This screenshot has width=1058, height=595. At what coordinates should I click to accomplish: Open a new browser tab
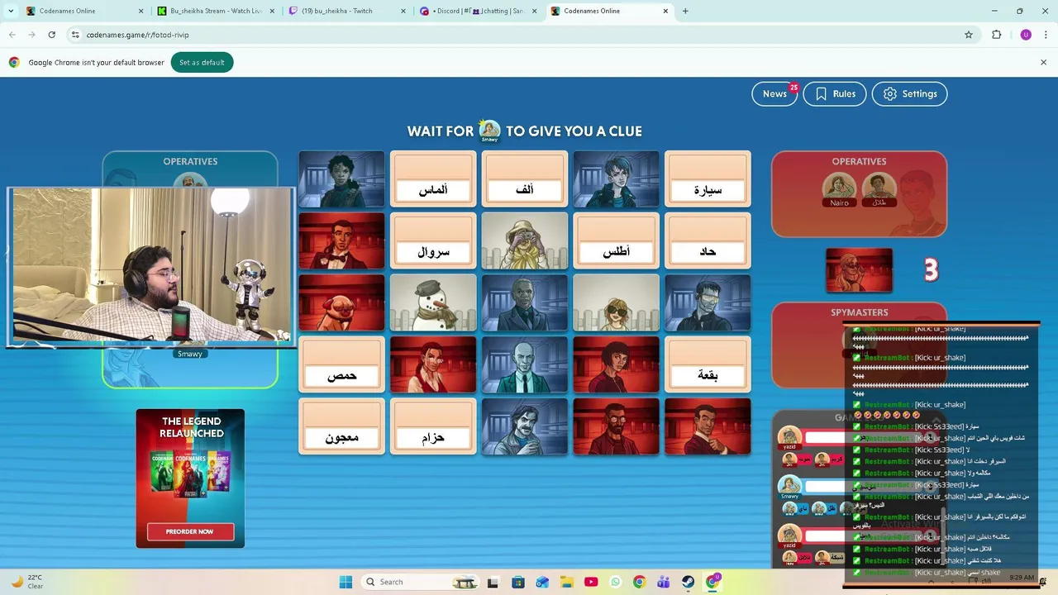tap(685, 11)
